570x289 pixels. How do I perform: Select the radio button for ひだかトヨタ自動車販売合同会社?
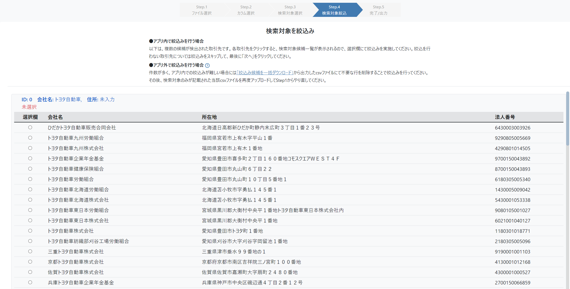click(30, 127)
